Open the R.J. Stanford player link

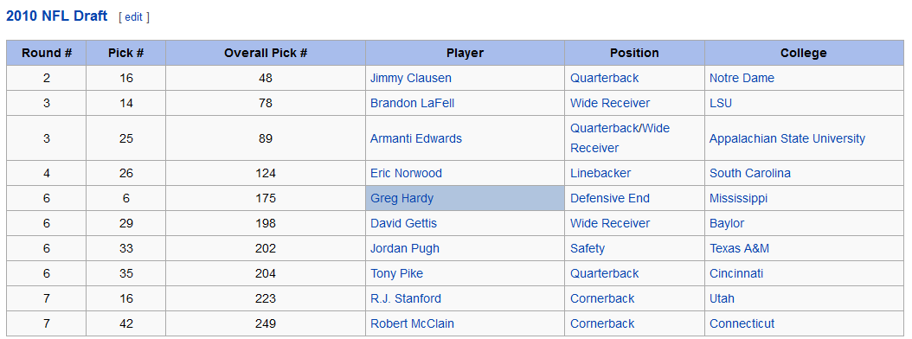pos(406,298)
